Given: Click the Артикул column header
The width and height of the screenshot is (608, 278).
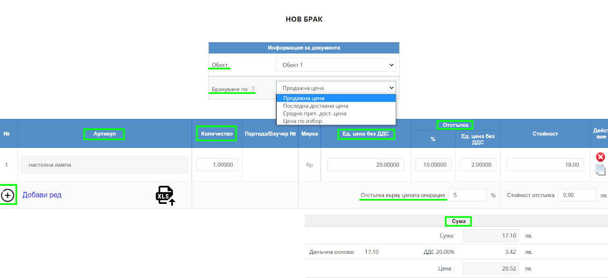Looking at the screenshot, I should pos(104,134).
